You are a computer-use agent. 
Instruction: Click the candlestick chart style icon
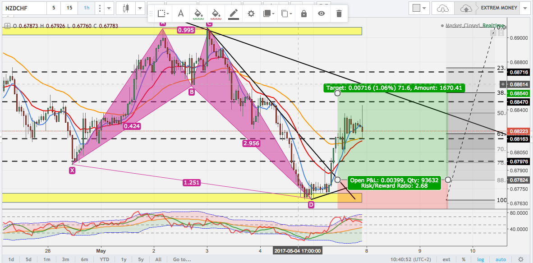tap(126, 8)
